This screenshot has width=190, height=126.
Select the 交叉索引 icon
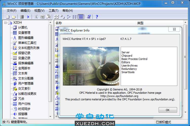click(x=15, y=89)
